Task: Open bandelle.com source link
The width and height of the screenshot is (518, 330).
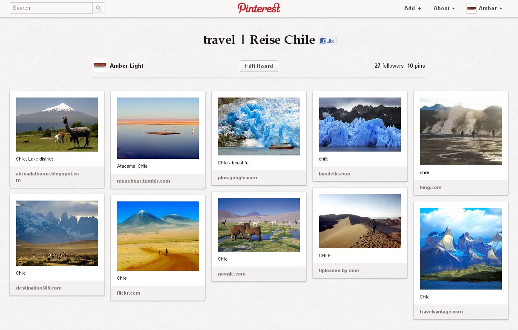Action: point(334,174)
